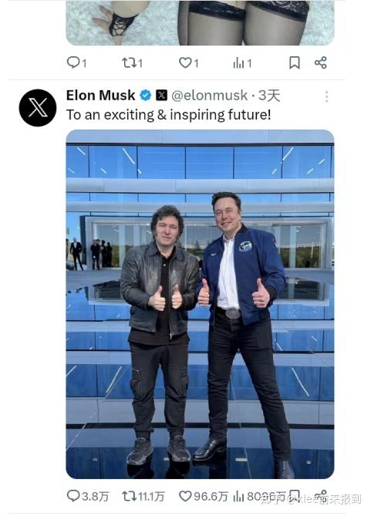Repost Elon's post showing 11.1万

[x=143, y=496]
